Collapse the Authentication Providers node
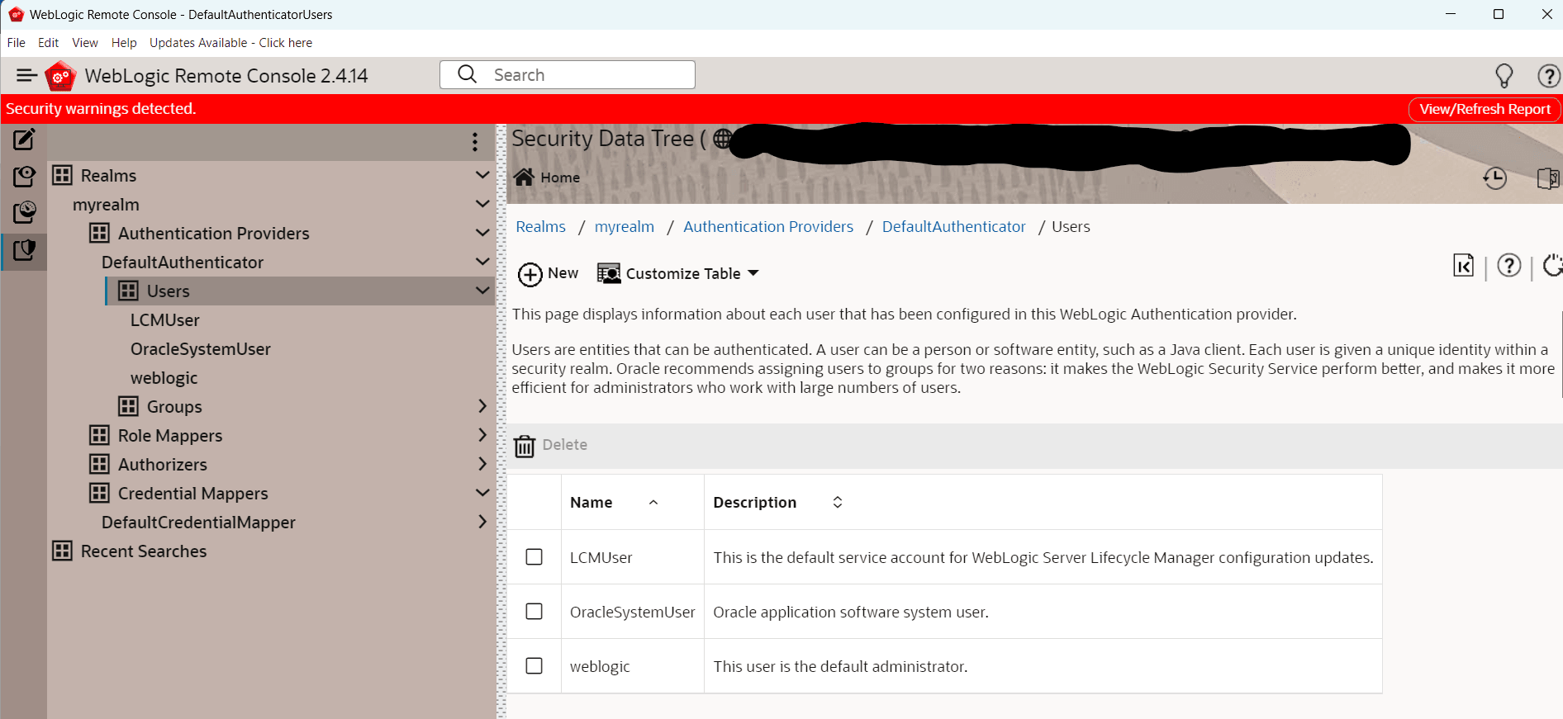 pyautogui.click(x=482, y=233)
